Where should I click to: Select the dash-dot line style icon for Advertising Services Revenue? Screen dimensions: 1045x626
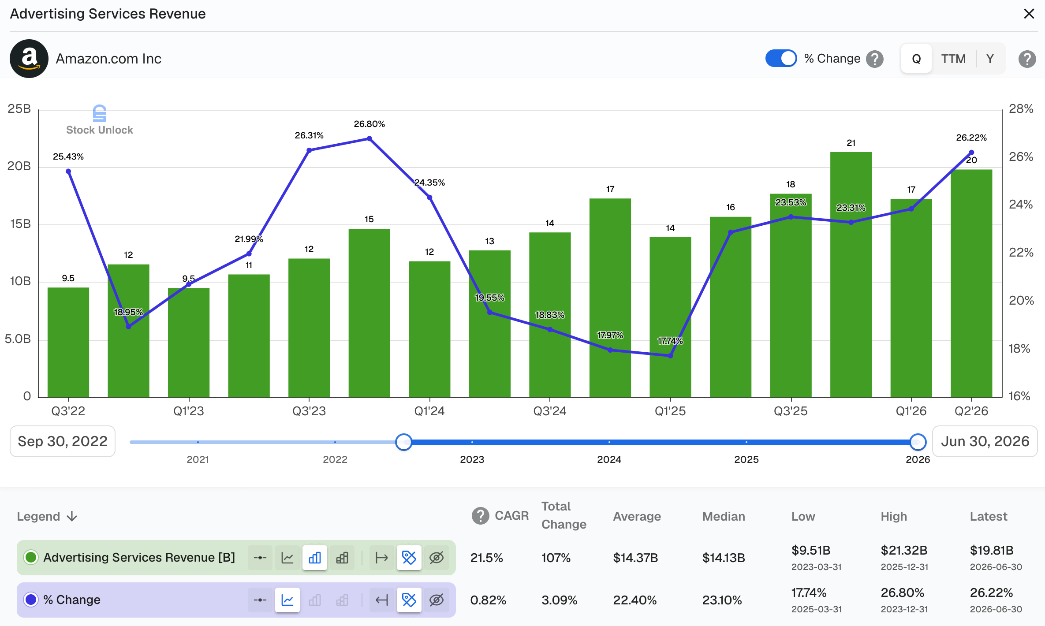tap(260, 558)
